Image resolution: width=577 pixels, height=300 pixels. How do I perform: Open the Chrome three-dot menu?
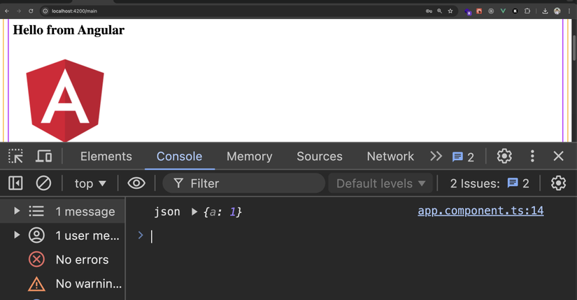569,11
